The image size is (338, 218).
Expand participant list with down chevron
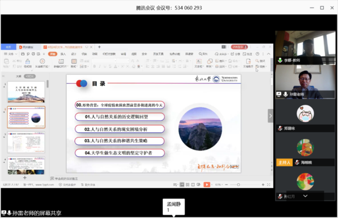click(x=305, y=196)
